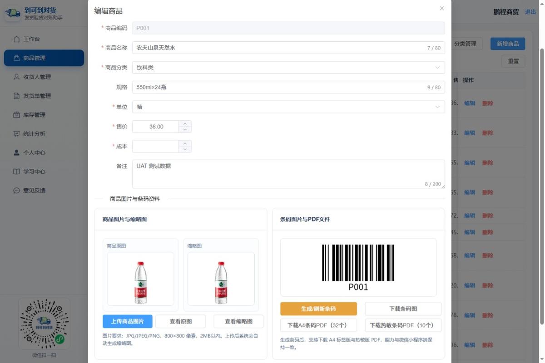Click the shopping bag icon beside 商品管理

tap(17, 58)
